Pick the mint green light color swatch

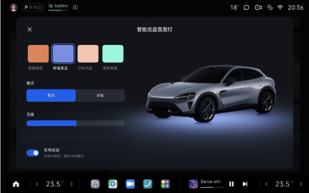coord(113,54)
